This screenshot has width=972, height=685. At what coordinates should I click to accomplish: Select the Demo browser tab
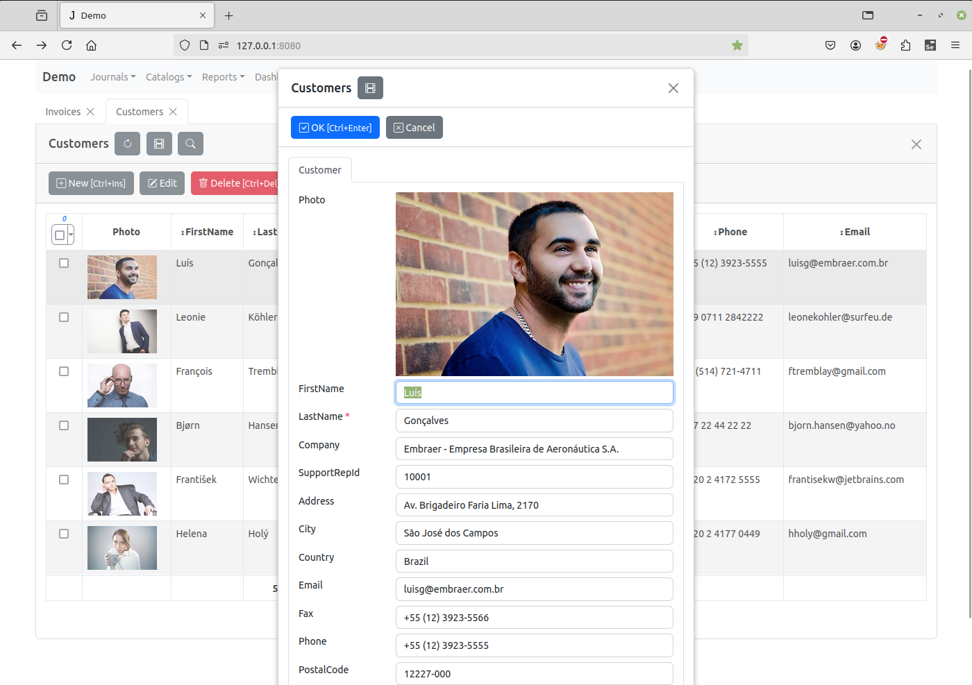137,15
